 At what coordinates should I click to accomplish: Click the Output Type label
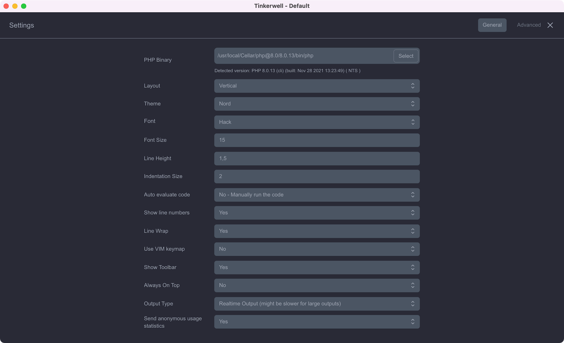pos(158,304)
